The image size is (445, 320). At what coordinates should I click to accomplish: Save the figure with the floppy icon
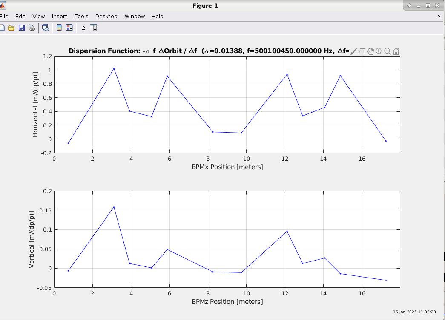[x=22, y=28]
